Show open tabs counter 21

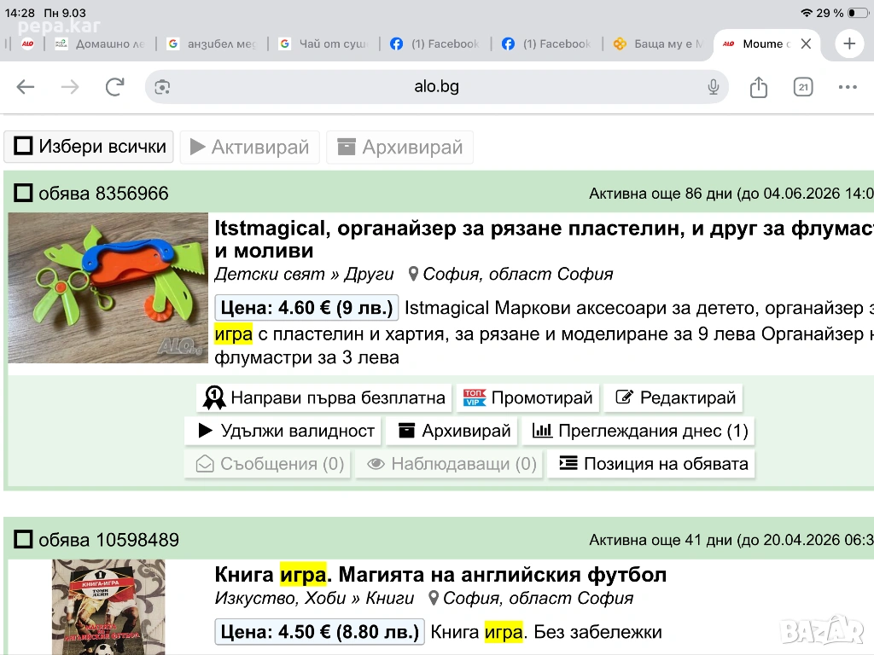point(802,87)
